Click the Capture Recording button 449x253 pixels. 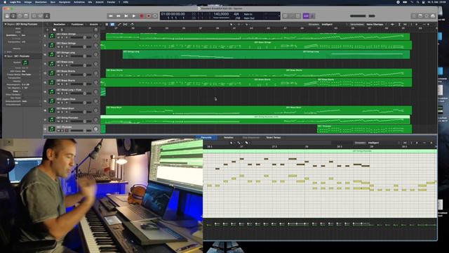pyautogui.click(x=149, y=16)
